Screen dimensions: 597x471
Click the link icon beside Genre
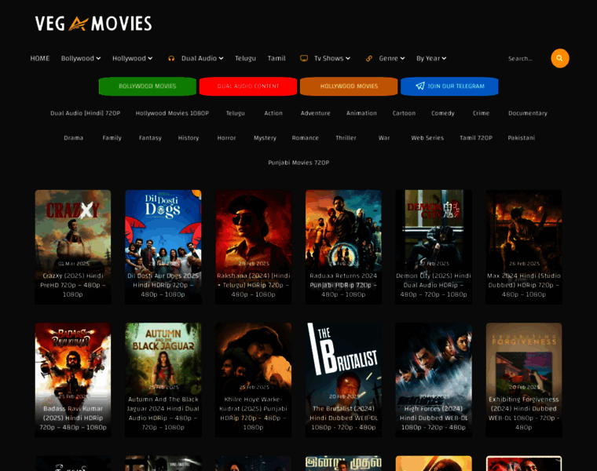click(369, 58)
